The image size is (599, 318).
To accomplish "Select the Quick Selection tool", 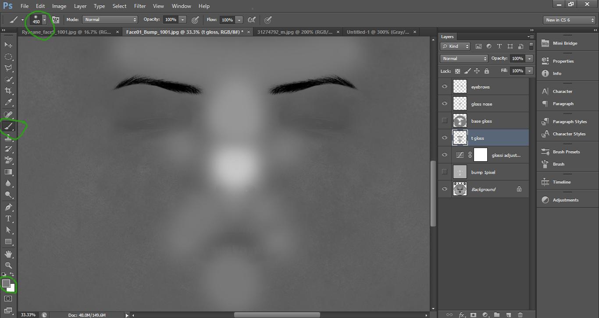I will pyautogui.click(x=8, y=79).
